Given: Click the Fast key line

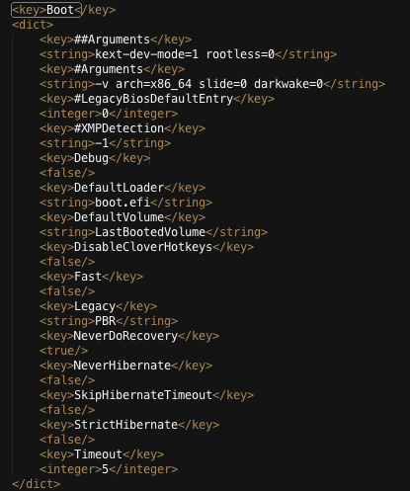Looking at the screenshot, I should tap(91, 277).
